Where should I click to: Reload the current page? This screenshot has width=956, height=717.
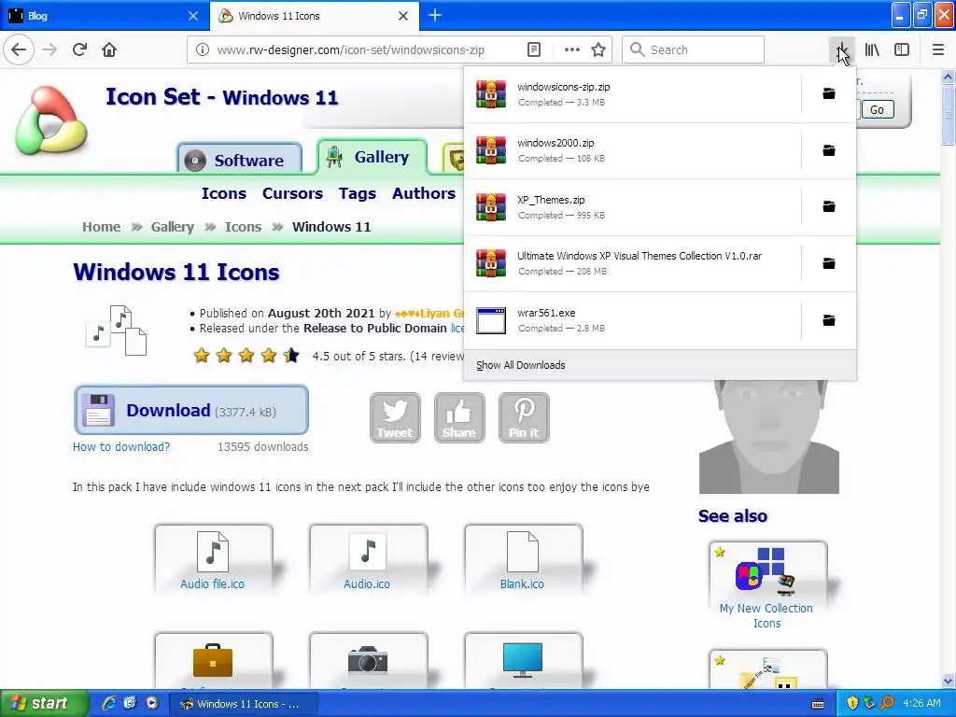click(x=79, y=50)
